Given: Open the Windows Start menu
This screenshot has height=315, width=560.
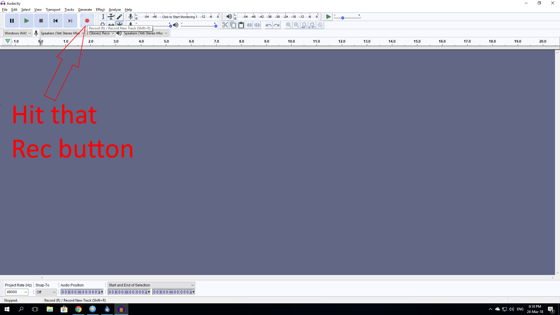Looking at the screenshot, I should [x=7, y=309].
